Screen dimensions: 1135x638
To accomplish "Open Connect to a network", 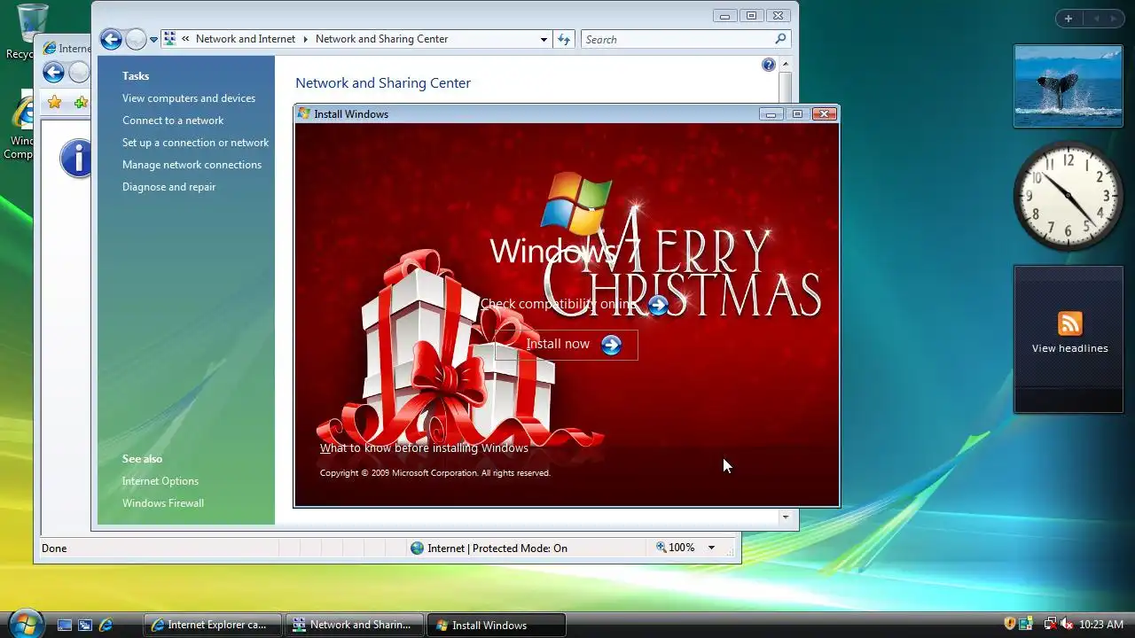I will 173,121.
